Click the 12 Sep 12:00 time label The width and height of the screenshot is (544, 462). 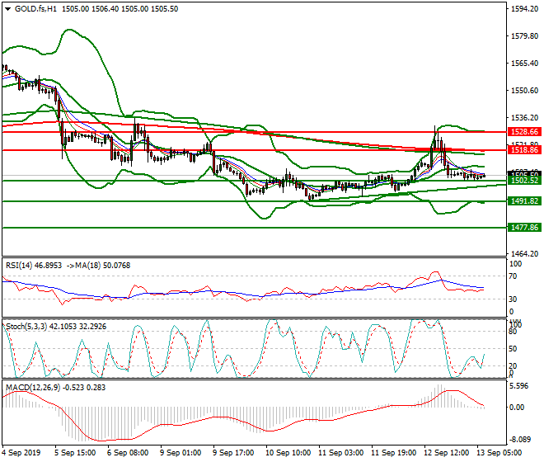[446, 453]
